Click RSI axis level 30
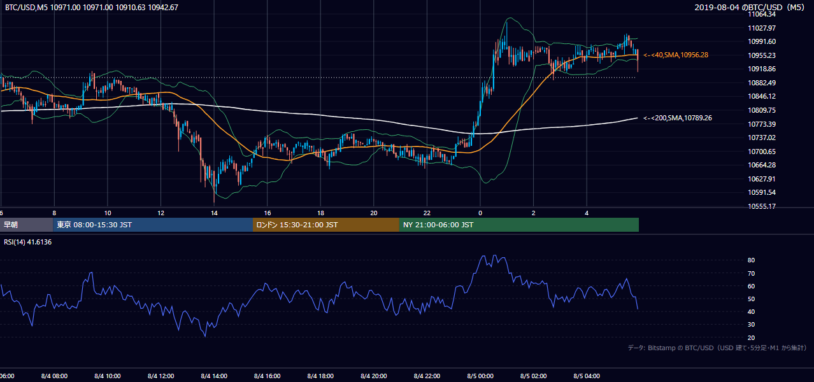814x382 pixels. [x=752, y=324]
